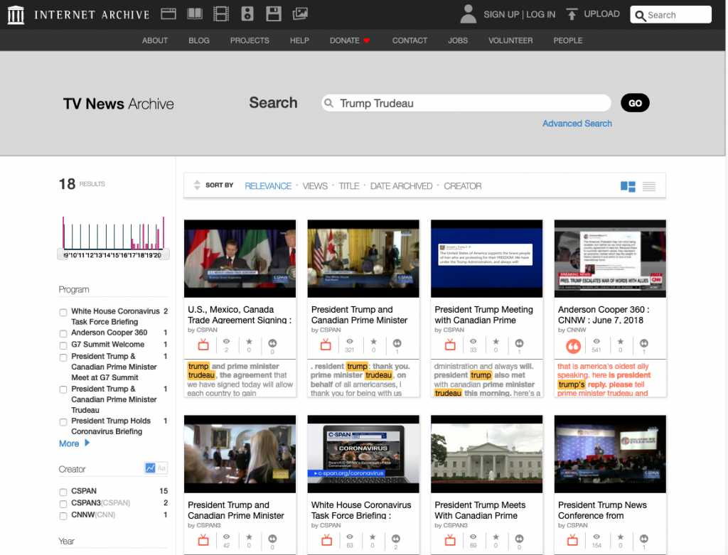Click reviews bubble on Anderson Cooper 360 card
The width and height of the screenshot is (728, 555).
click(x=643, y=343)
